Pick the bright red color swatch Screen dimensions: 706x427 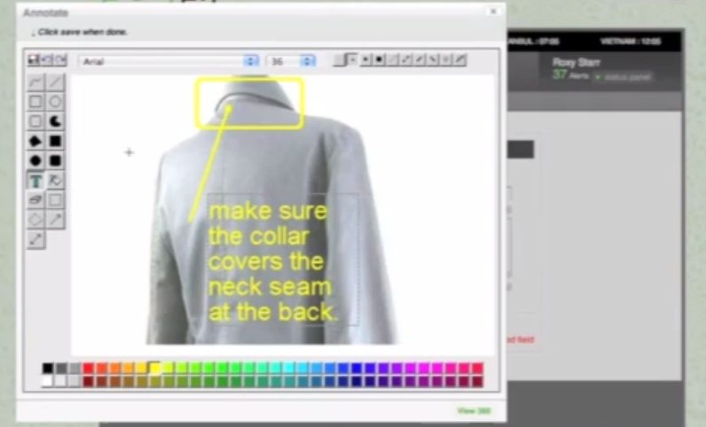[88, 368]
